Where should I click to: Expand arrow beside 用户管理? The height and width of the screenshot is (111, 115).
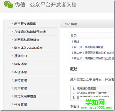(12, 88)
